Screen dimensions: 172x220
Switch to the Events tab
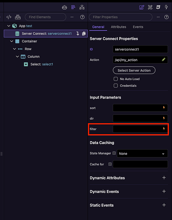tap(138, 27)
